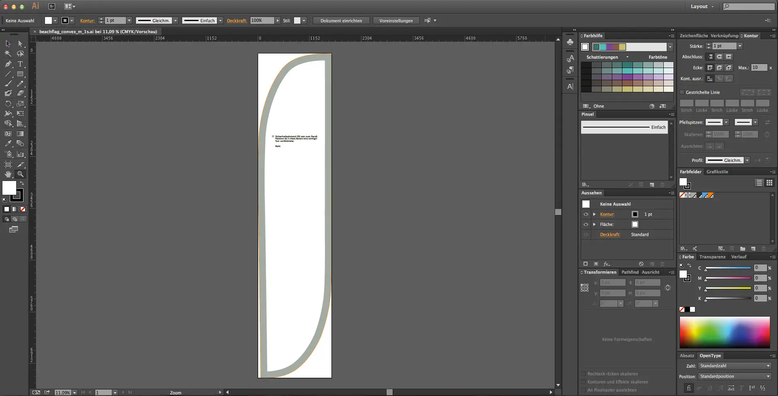
Task: Expand the Kontur attribute in Aussehen panel
Action: [x=594, y=214]
